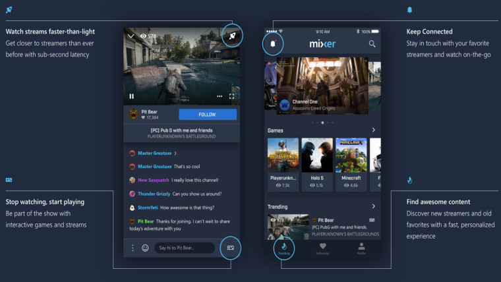Open Pit Bear trending stream thumbnail
The height and width of the screenshot is (282, 501).
coord(288,227)
